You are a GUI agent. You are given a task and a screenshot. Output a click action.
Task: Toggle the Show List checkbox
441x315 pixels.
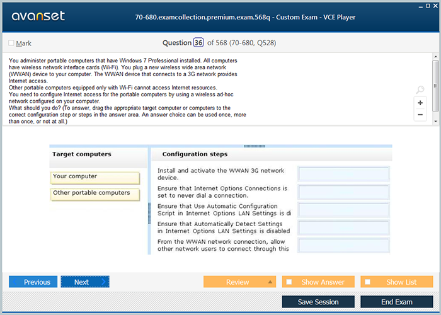(367, 282)
